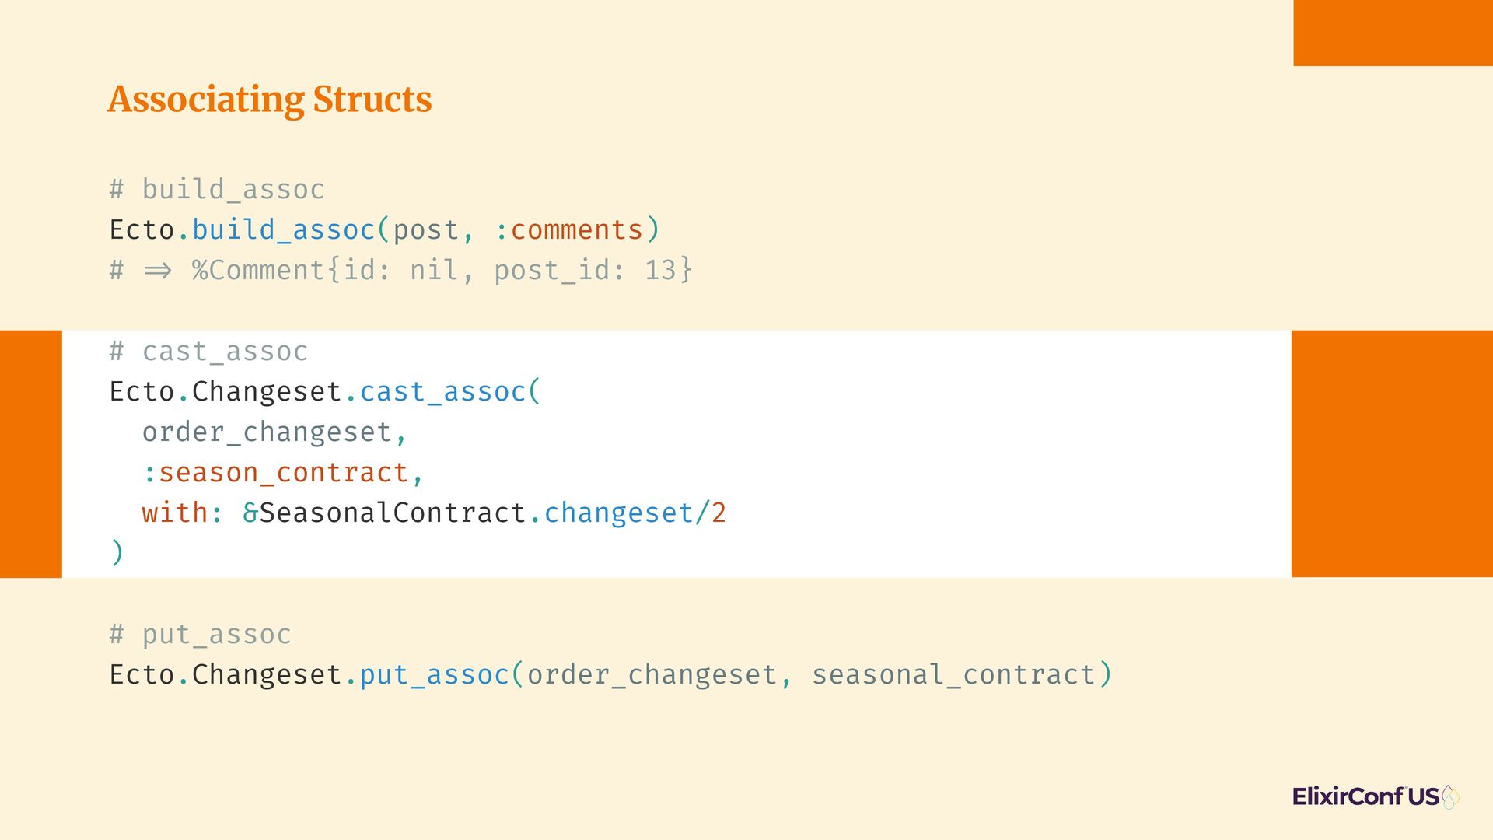Click SeasonalContract module name

pos(393,513)
